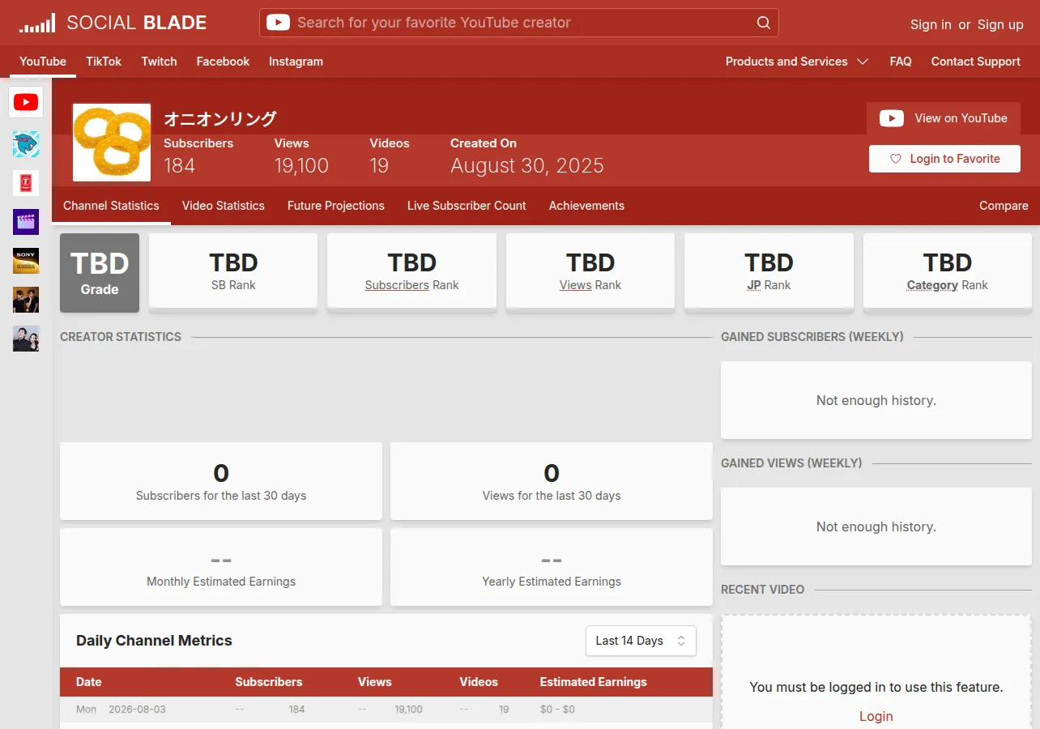
Task: Click the View on YouTube button
Action: 944,118
